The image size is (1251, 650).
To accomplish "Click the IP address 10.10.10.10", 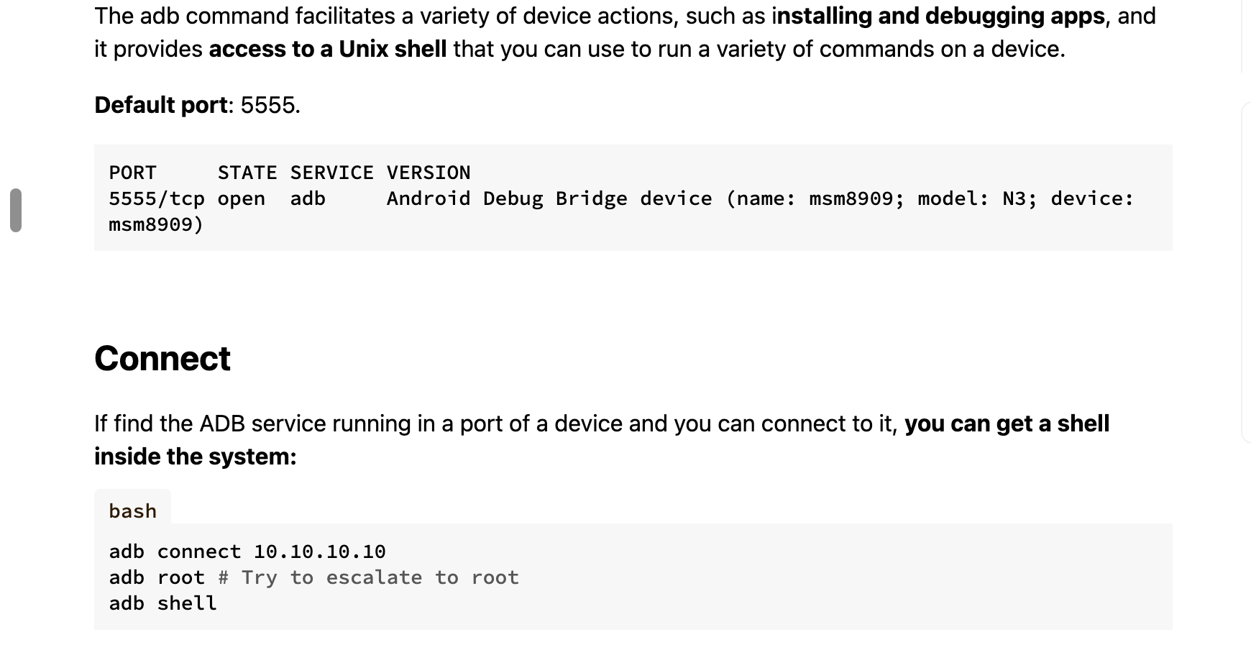I will coord(319,551).
